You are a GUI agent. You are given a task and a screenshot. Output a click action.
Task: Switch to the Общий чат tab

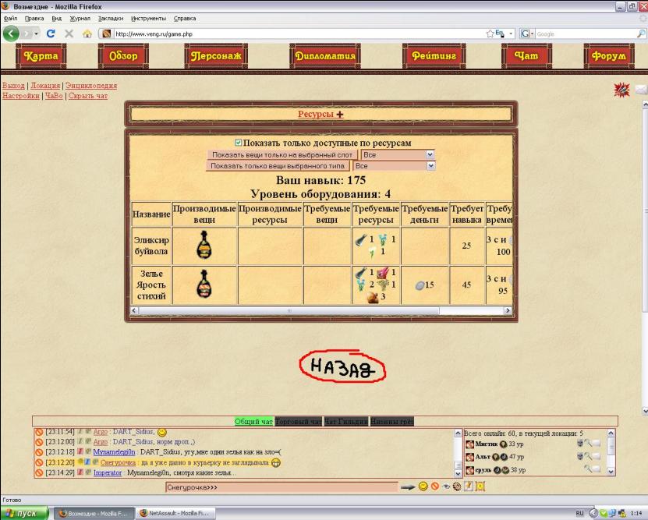(x=253, y=422)
